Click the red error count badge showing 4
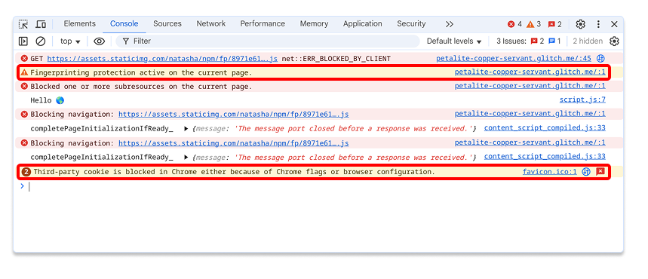 tap(514, 24)
